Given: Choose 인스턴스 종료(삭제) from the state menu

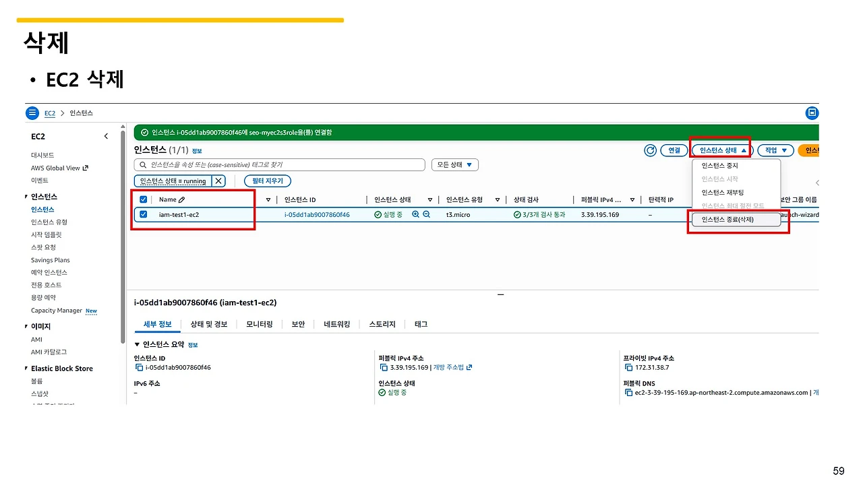Looking at the screenshot, I should (x=736, y=220).
